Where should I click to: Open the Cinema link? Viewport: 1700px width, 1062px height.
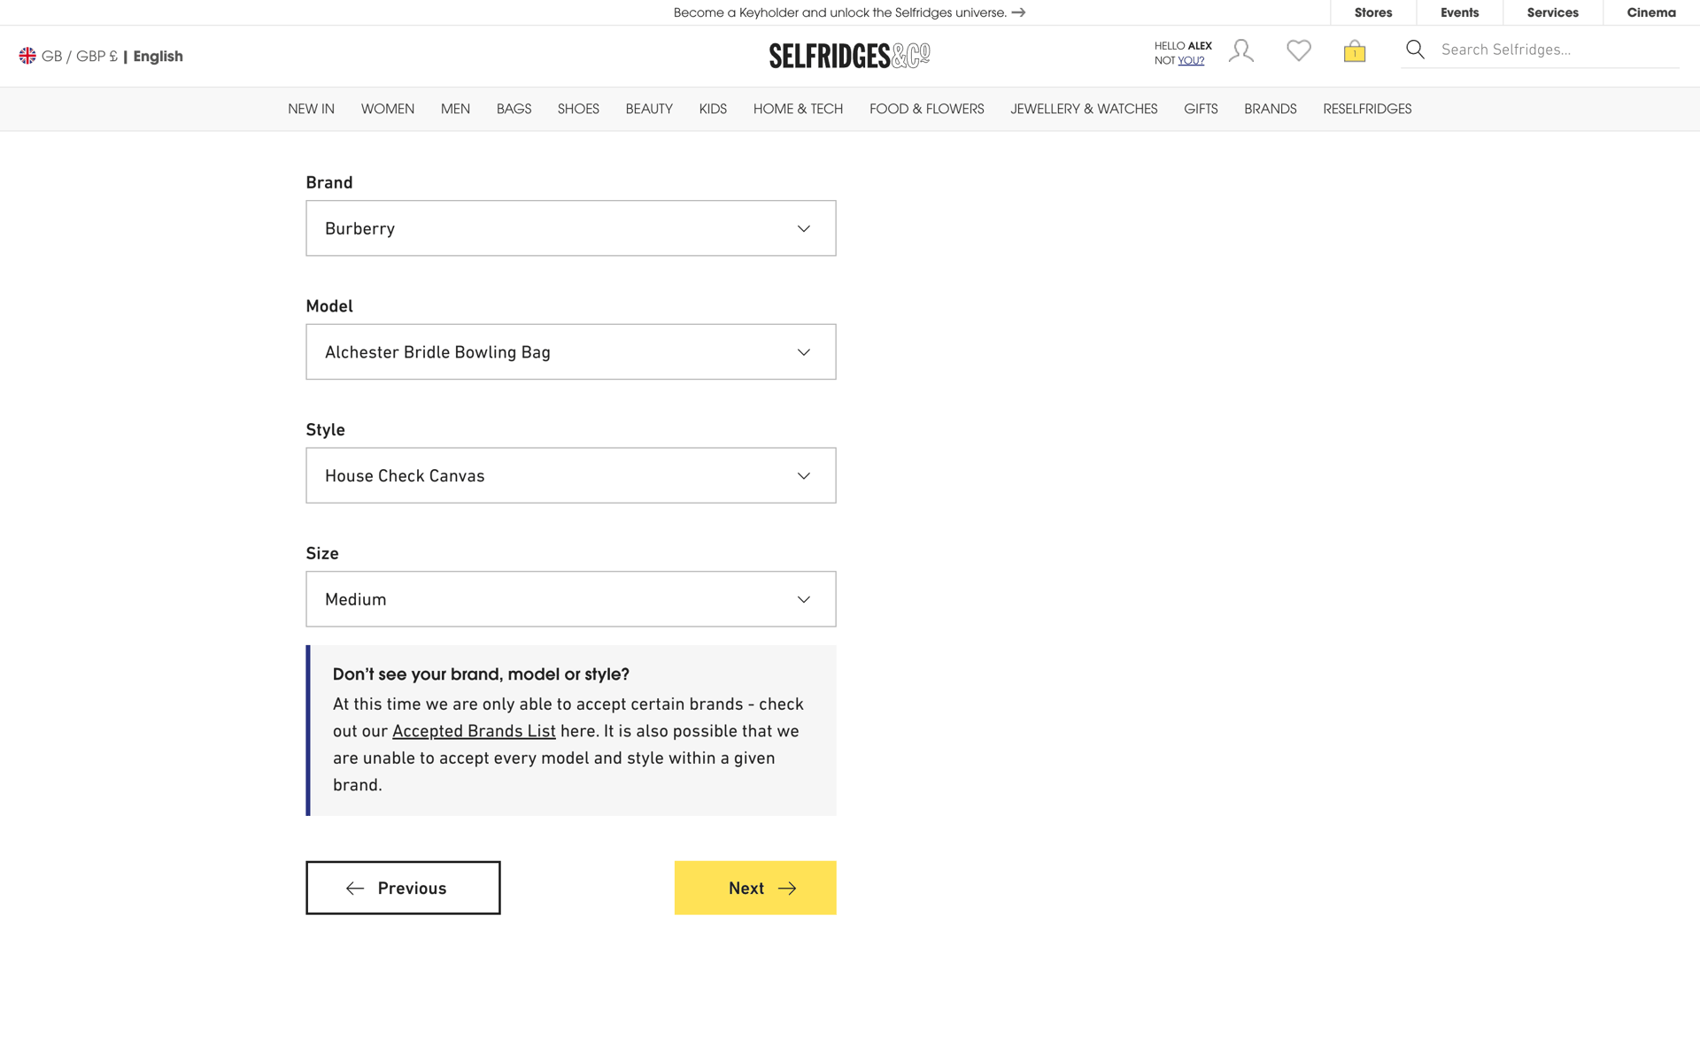[x=1651, y=12]
